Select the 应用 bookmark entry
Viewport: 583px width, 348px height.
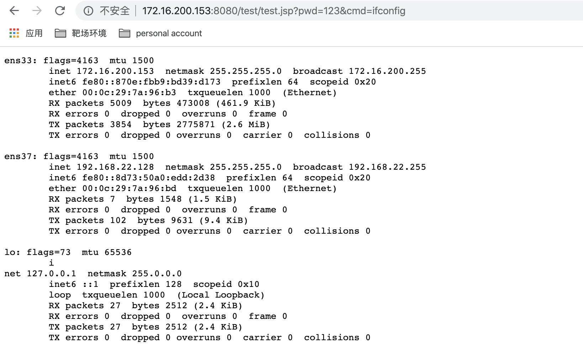pyautogui.click(x=35, y=33)
